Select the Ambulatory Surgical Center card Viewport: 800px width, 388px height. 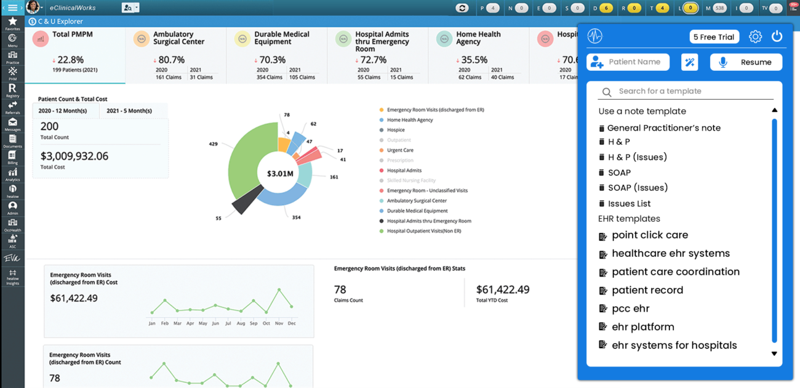pyautogui.click(x=176, y=55)
